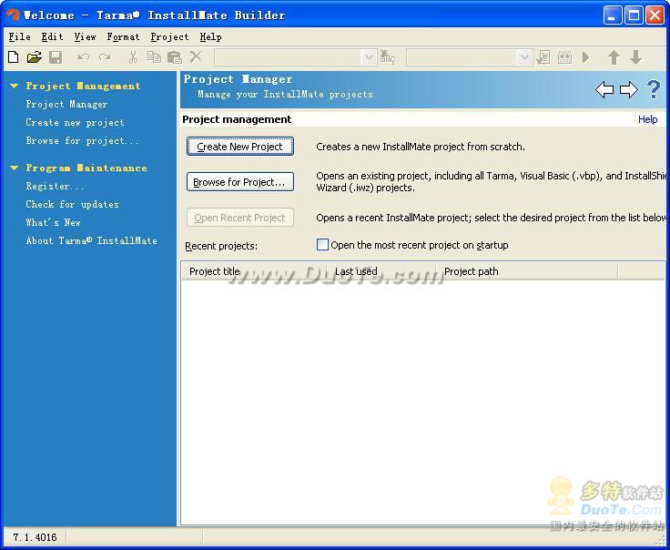Collapse the Program Maintenance sidebar section

[14, 168]
